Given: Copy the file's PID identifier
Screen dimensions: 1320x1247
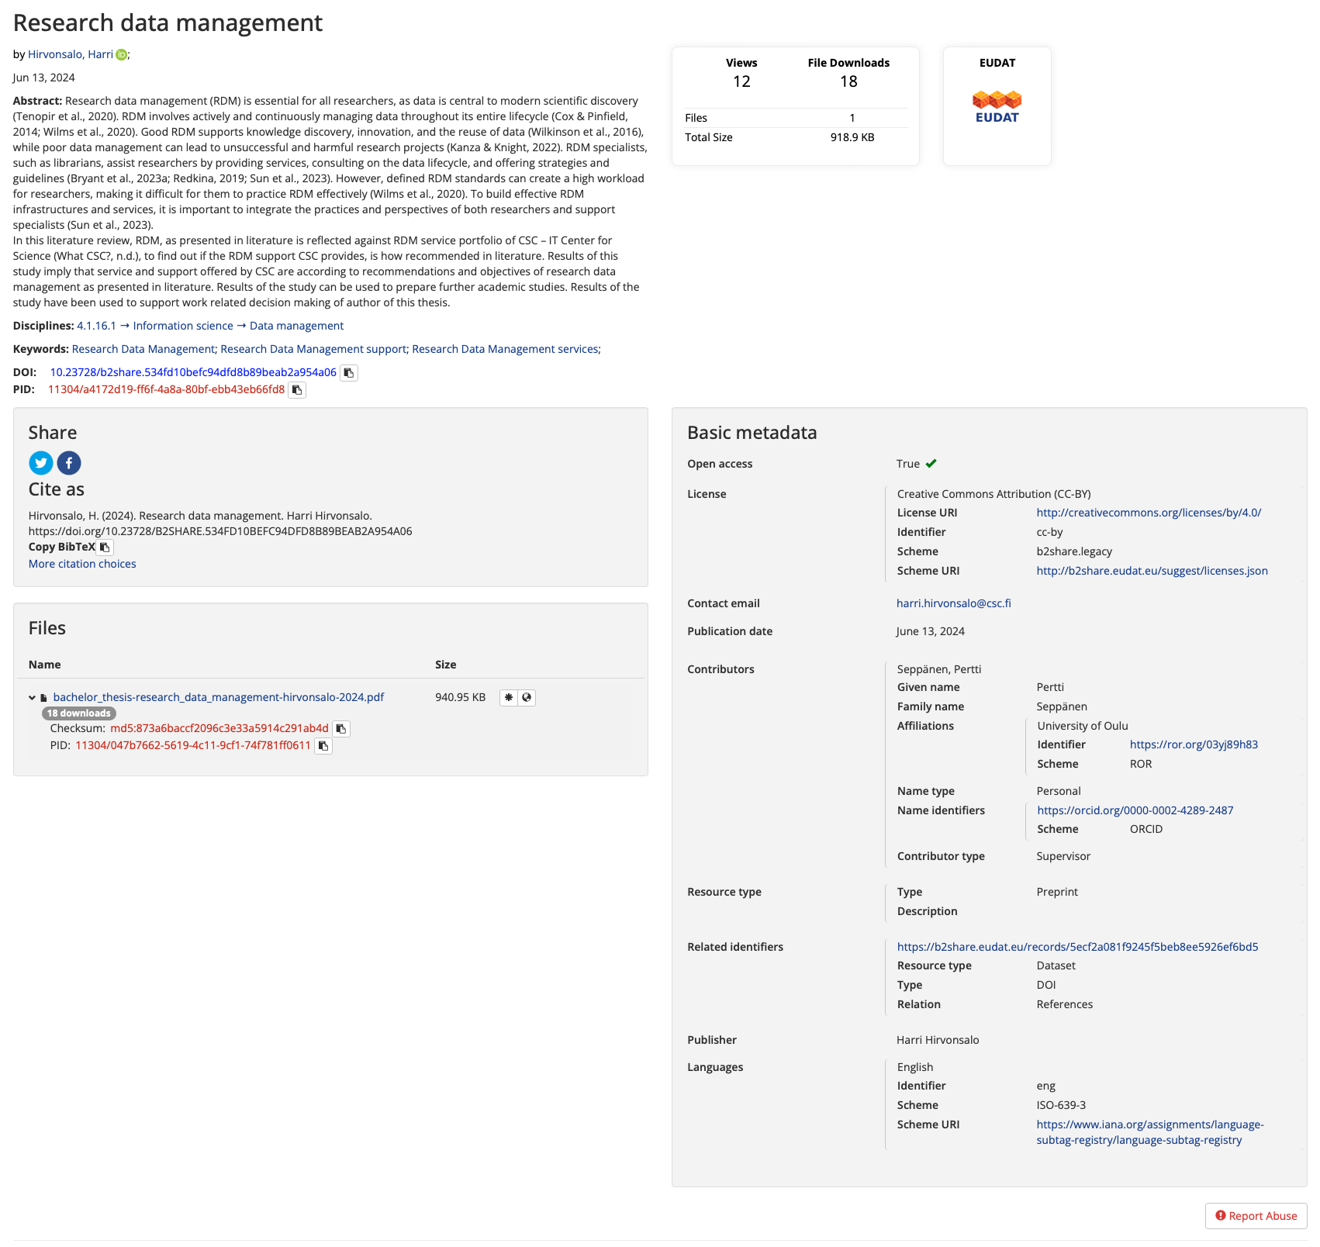Looking at the screenshot, I should [323, 746].
